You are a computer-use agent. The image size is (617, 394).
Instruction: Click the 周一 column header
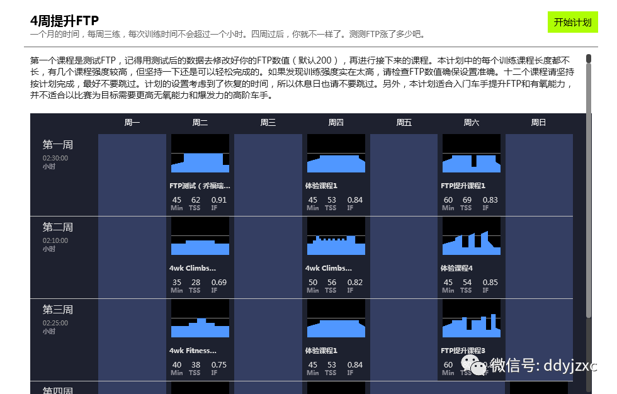[x=132, y=123]
